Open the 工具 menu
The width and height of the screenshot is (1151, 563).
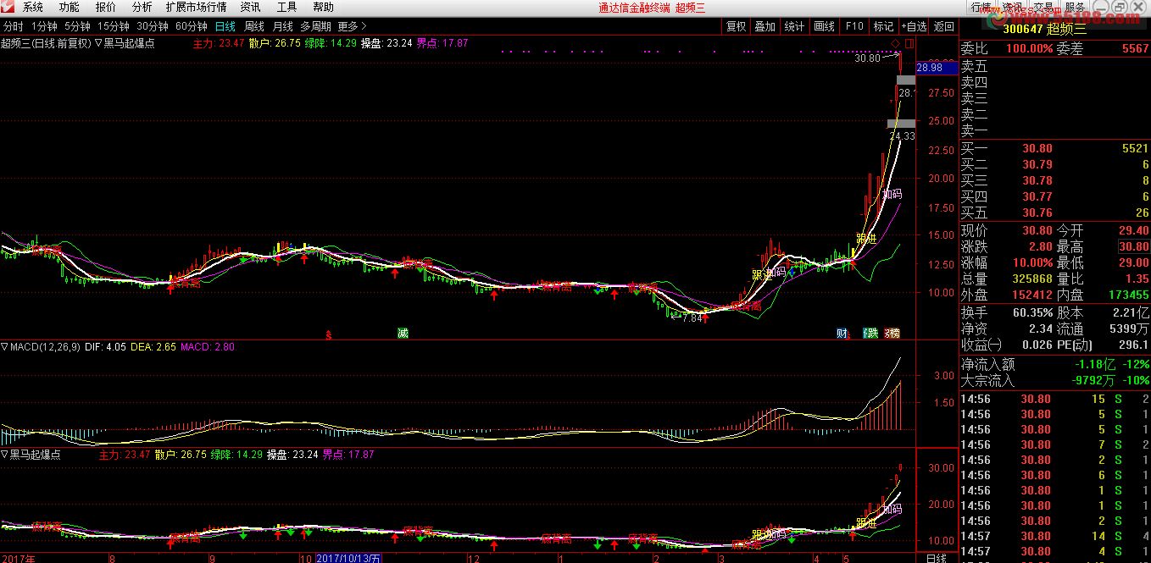click(x=286, y=7)
